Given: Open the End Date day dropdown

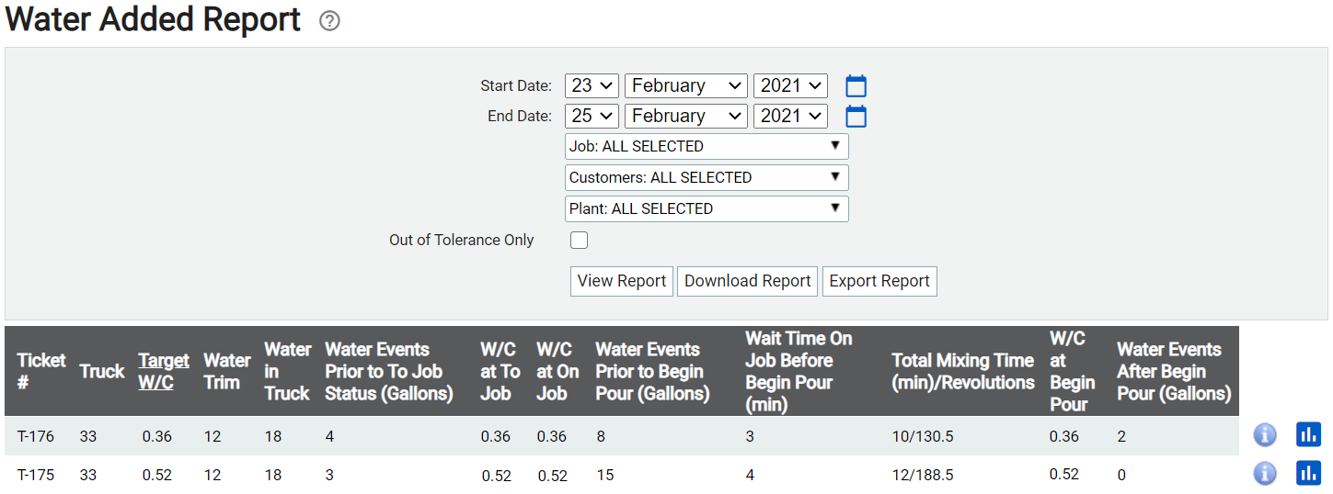Looking at the screenshot, I should click(x=592, y=116).
